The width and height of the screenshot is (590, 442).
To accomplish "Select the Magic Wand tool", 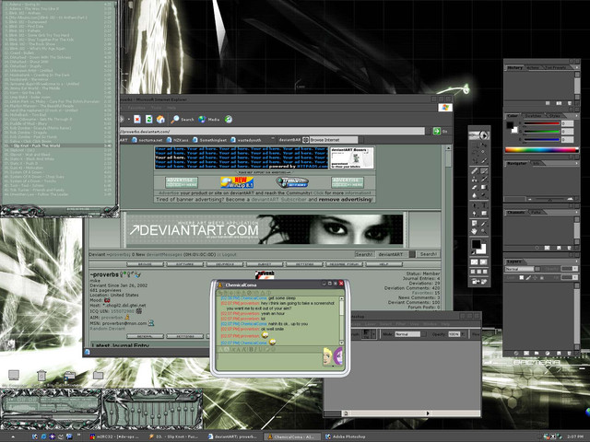I will [x=483, y=152].
